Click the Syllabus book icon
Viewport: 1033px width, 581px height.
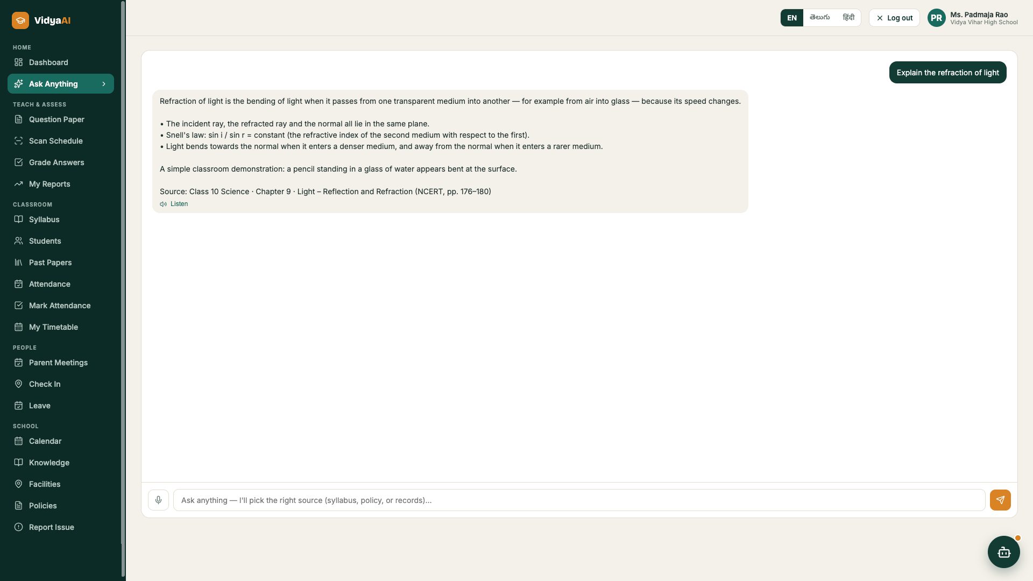(x=18, y=219)
